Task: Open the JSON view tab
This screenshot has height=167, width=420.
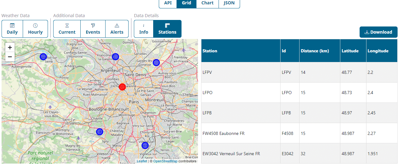Action: click(229, 3)
